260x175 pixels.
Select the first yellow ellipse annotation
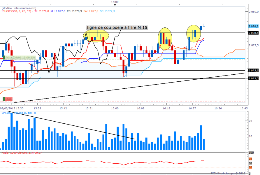96,36
